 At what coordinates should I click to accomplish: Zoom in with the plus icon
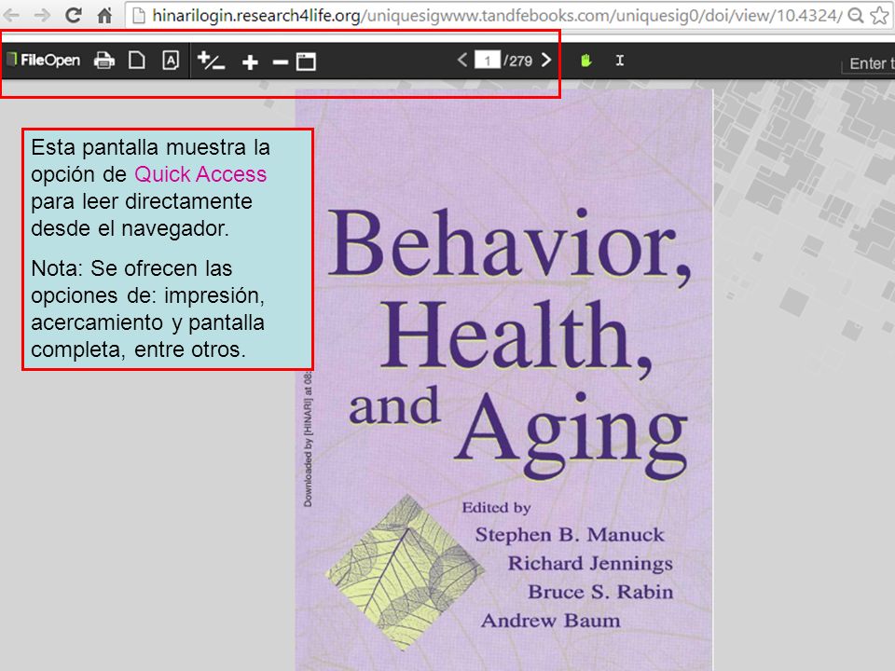click(x=250, y=62)
